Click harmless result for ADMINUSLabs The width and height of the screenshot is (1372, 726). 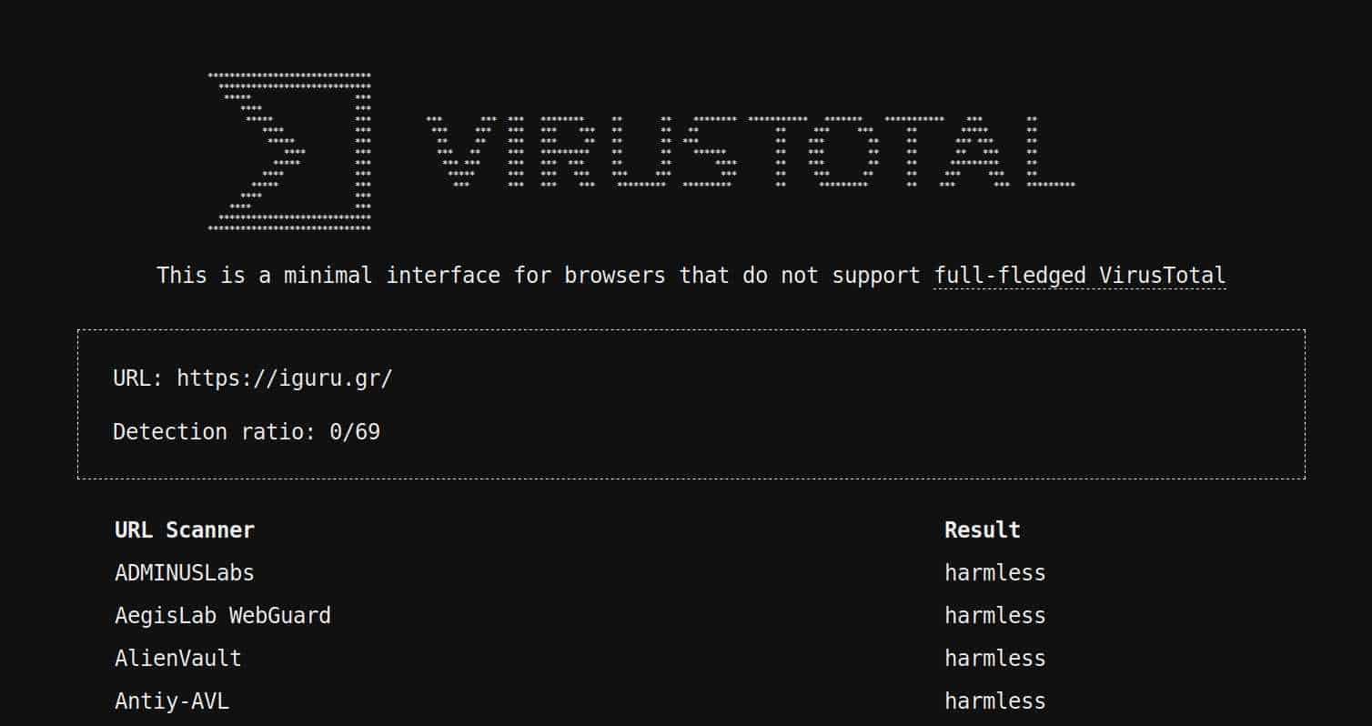pos(995,572)
